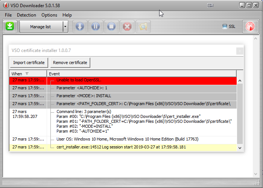Select the cert_installer.exe Log session start row

click(x=123, y=147)
